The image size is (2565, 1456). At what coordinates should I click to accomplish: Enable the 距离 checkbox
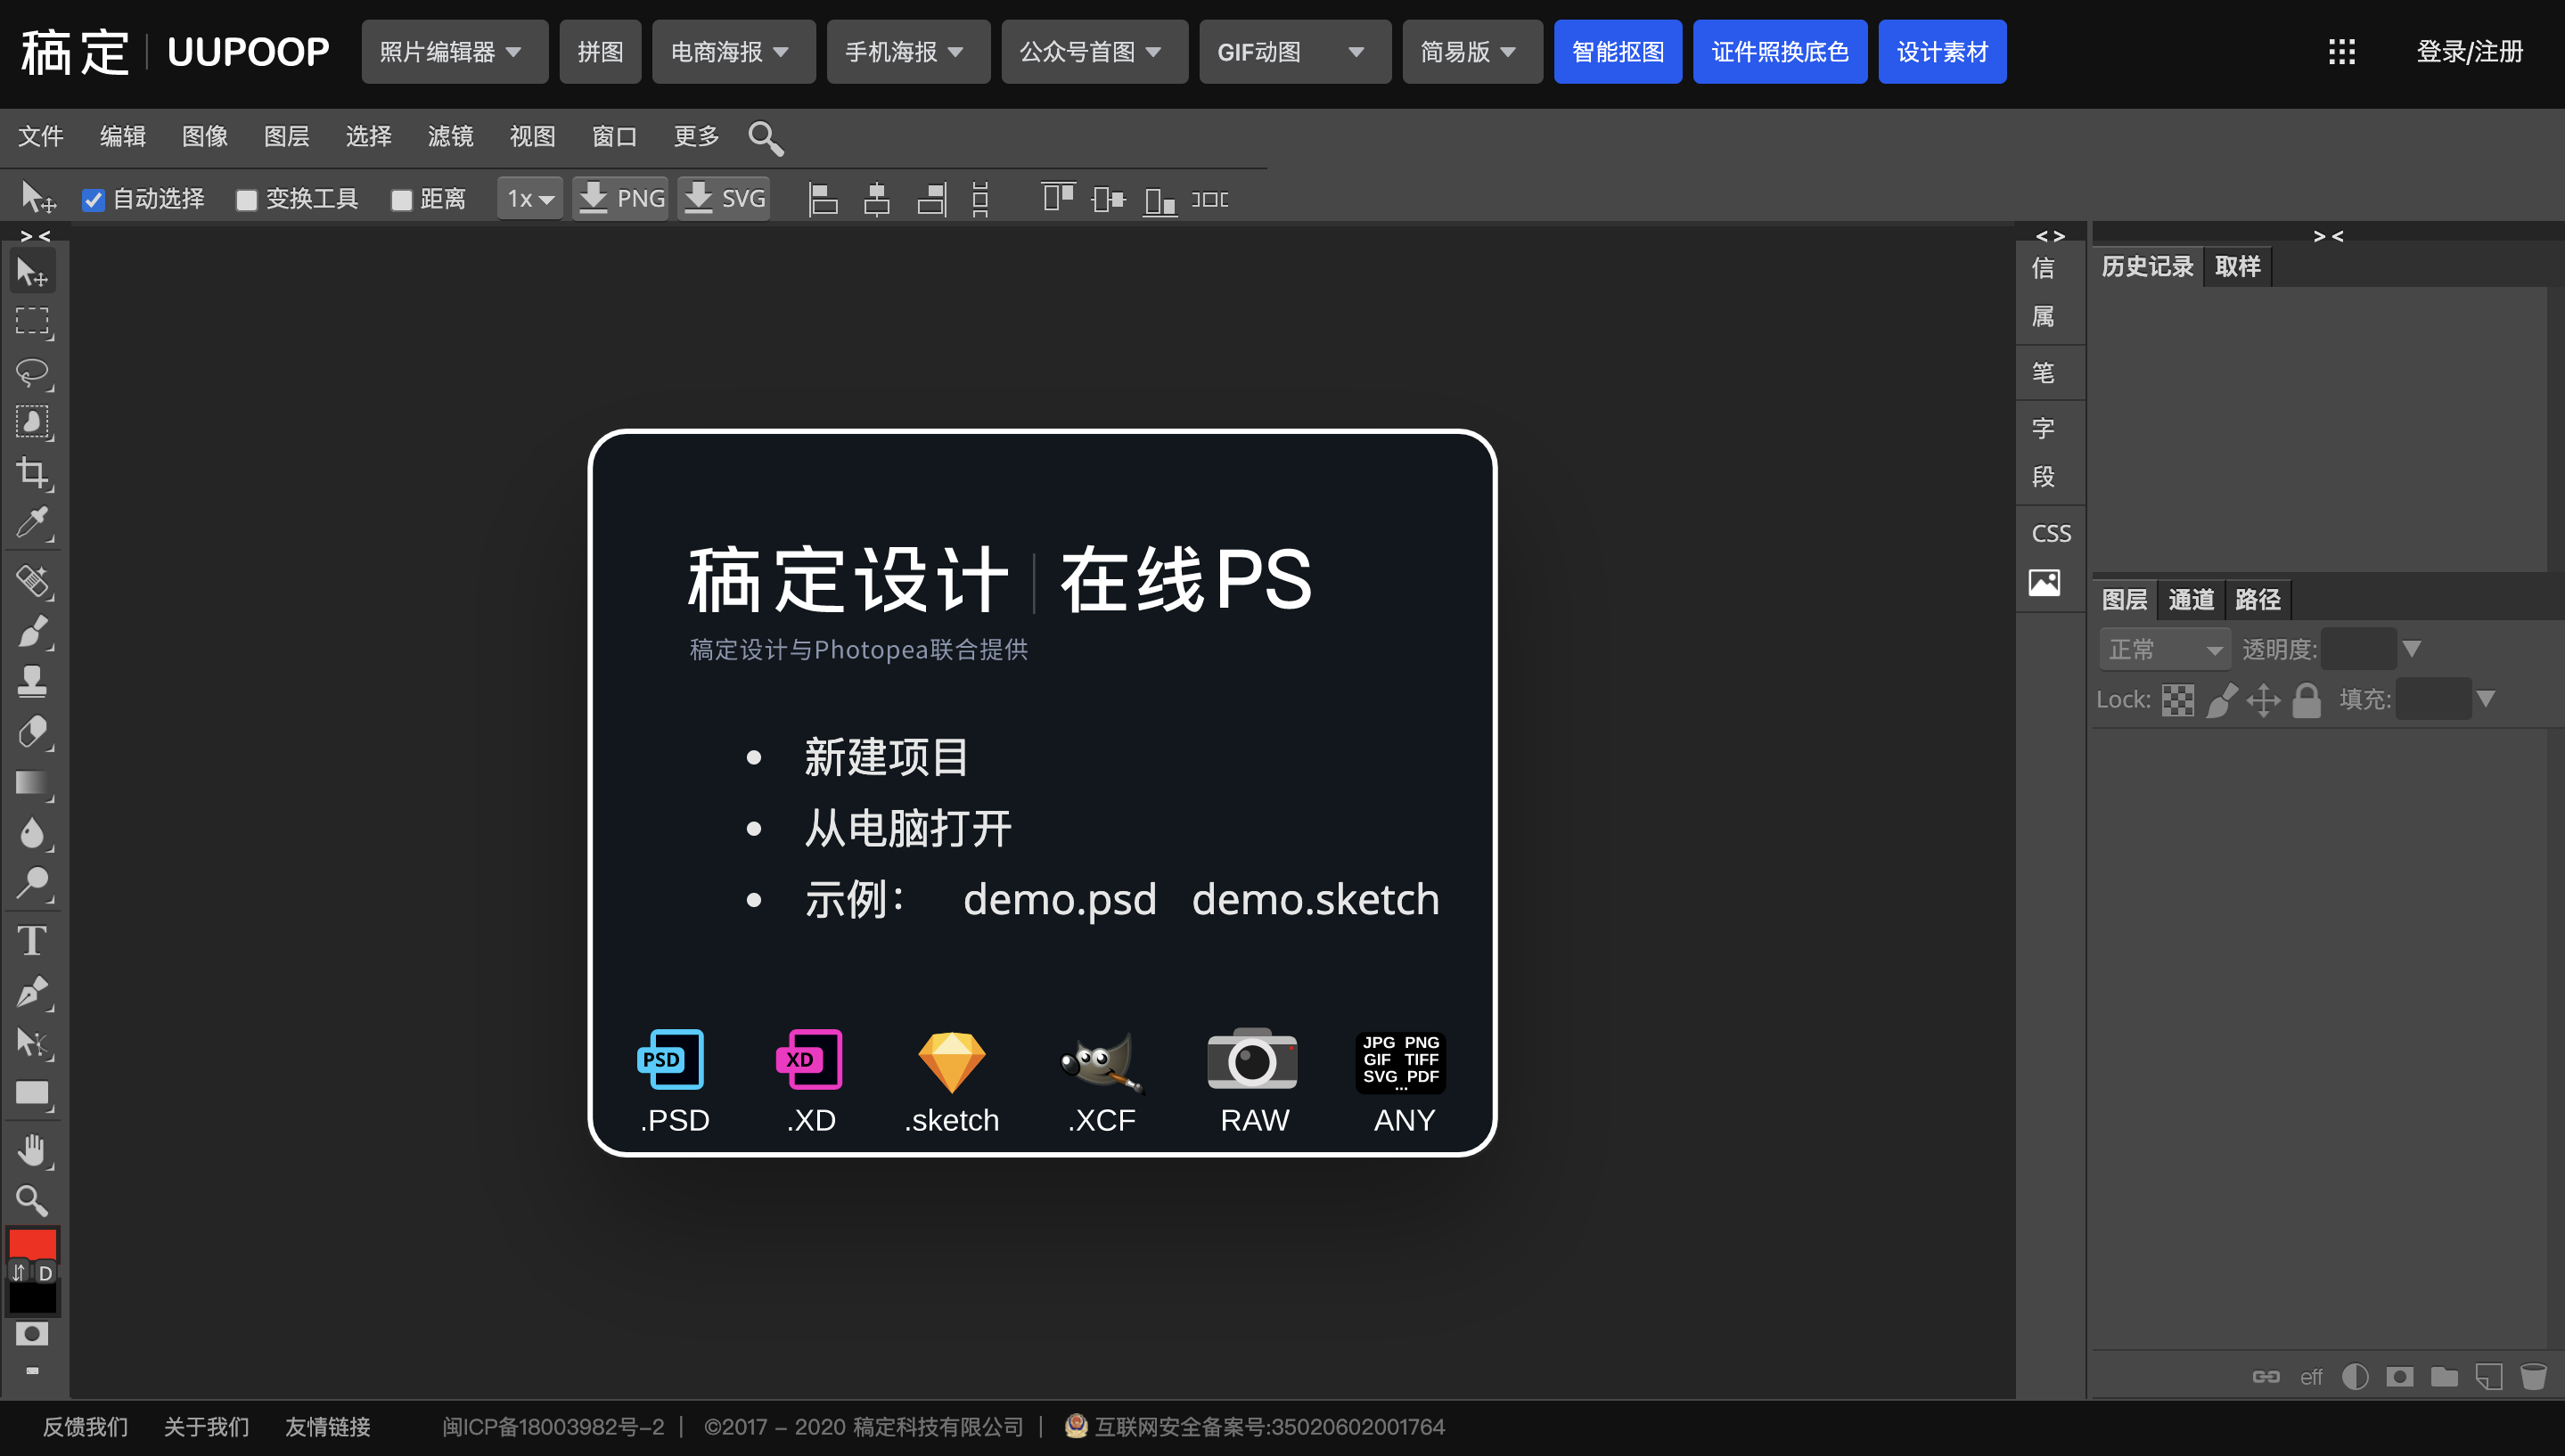point(401,200)
